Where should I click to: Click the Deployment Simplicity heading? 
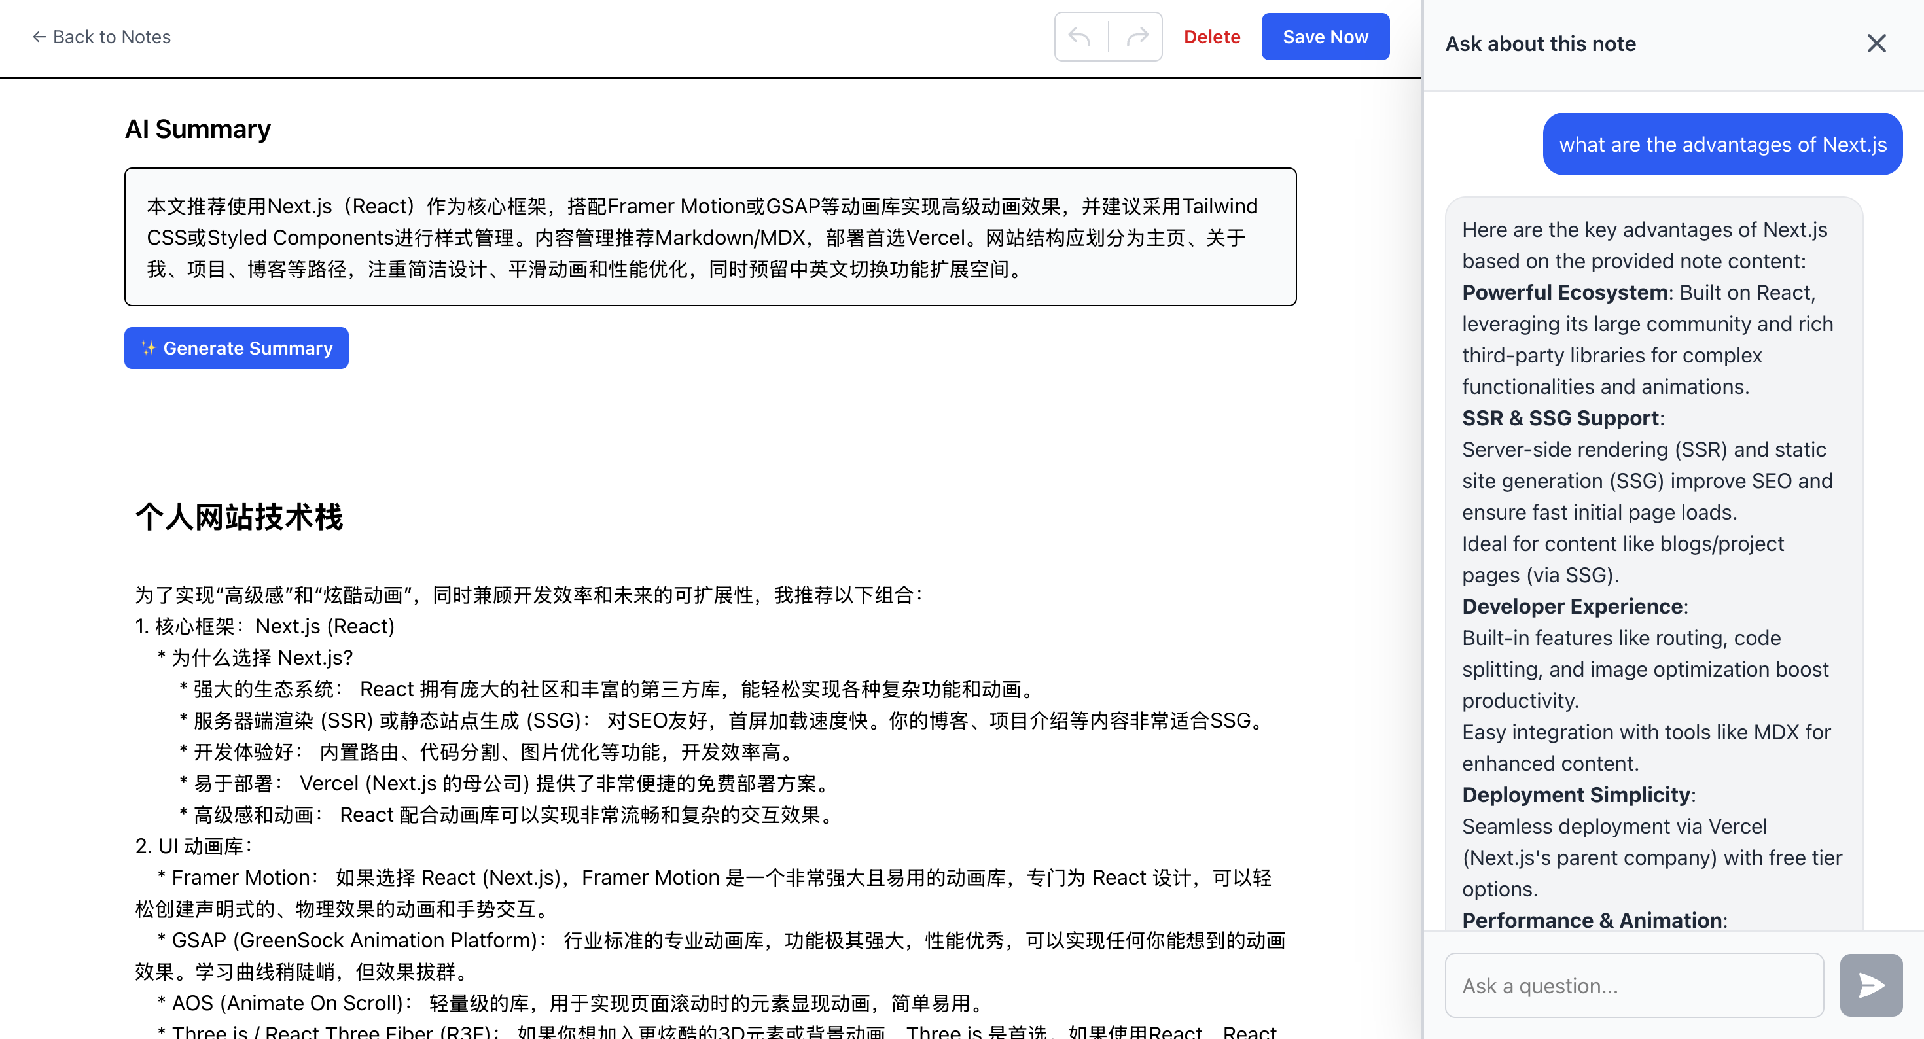coord(1576,794)
